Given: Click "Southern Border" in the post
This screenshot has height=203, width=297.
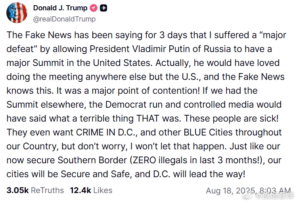Looking at the screenshot, I should point(92,160).
